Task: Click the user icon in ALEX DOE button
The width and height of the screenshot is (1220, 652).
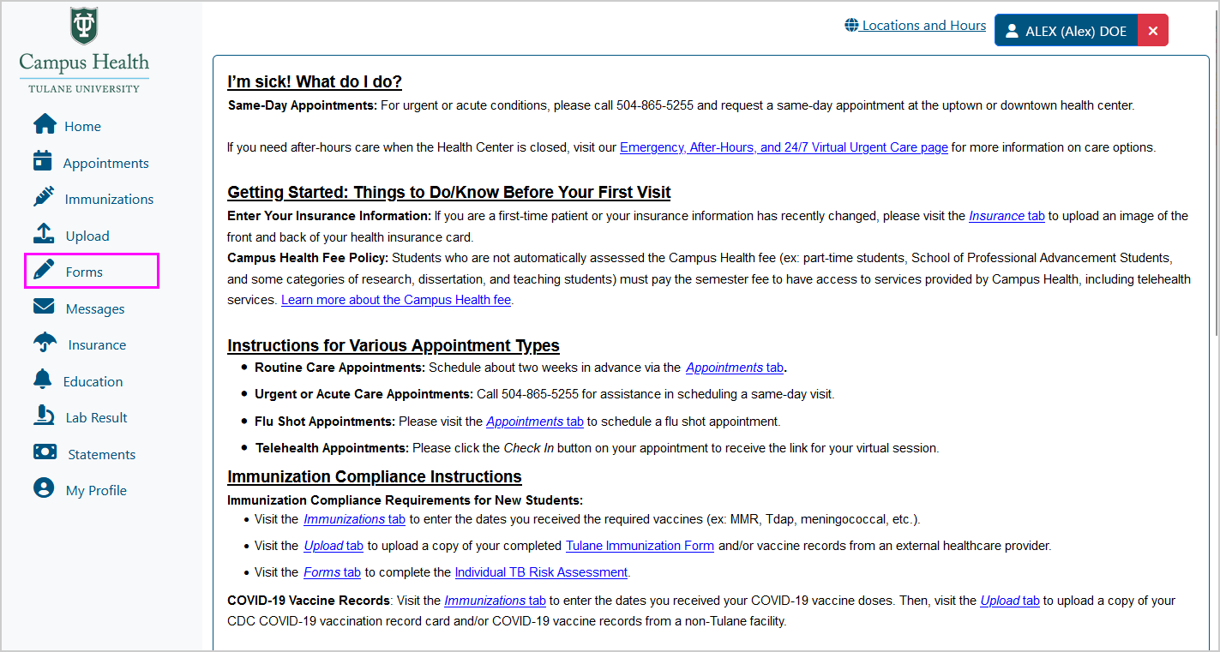Action: point(1011,31)
